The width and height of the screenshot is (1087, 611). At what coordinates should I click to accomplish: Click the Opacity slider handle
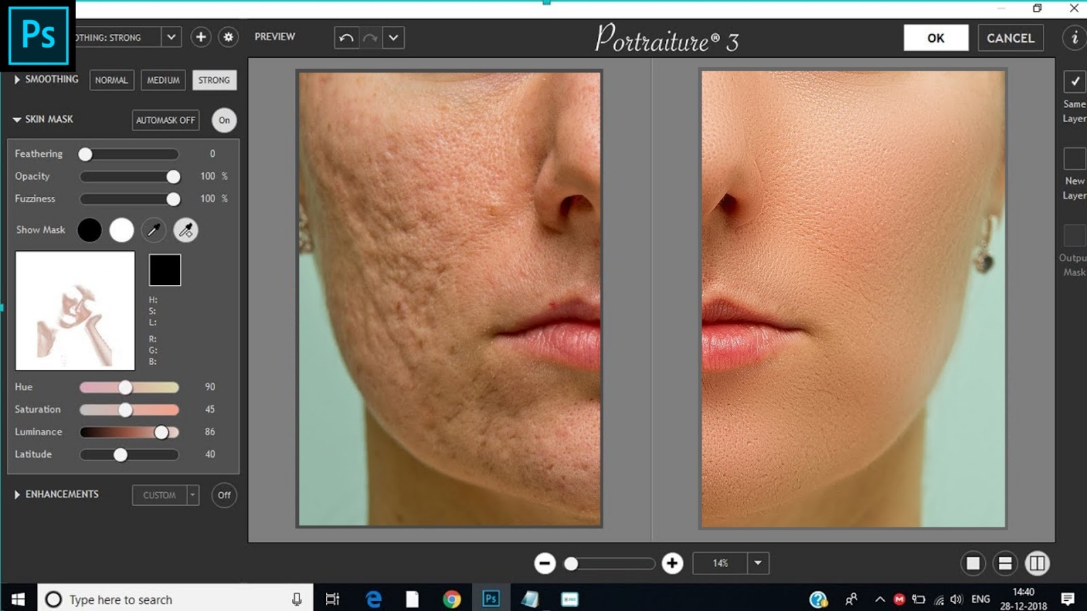coord(173,177)
